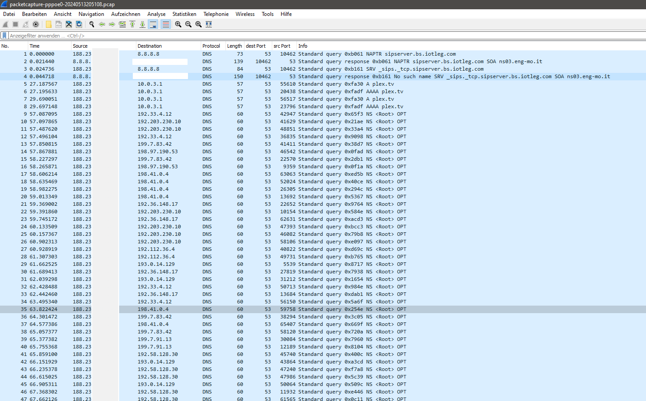Open the Telephonie menu
This screenshot has height=401, width=646.
pyautogui.click(x=216, y=14)
